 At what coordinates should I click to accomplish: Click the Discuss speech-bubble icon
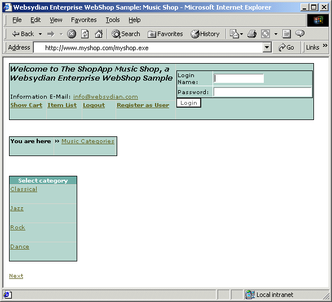pyautogui.click(x=300, y=33)
